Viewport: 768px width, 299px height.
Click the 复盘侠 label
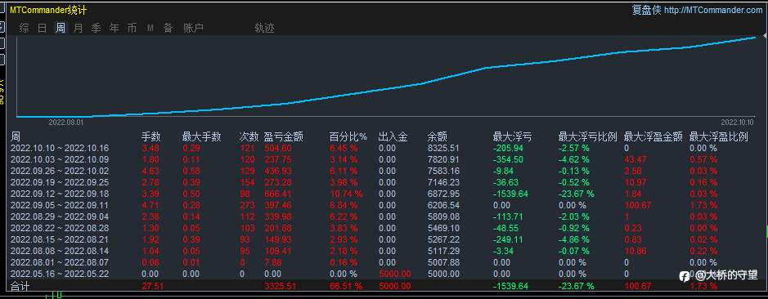646,10
